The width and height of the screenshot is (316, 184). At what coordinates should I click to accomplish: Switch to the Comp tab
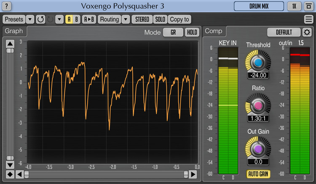[214, 31]
